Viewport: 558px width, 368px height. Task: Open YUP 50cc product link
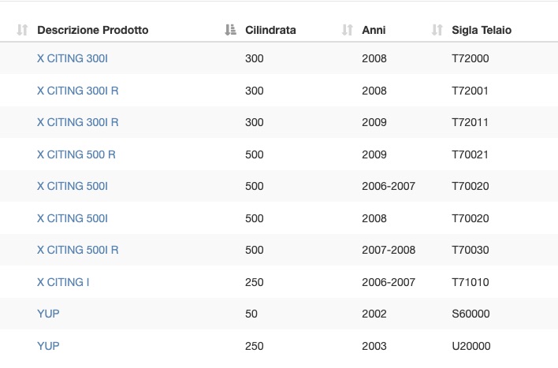[48, 314]
